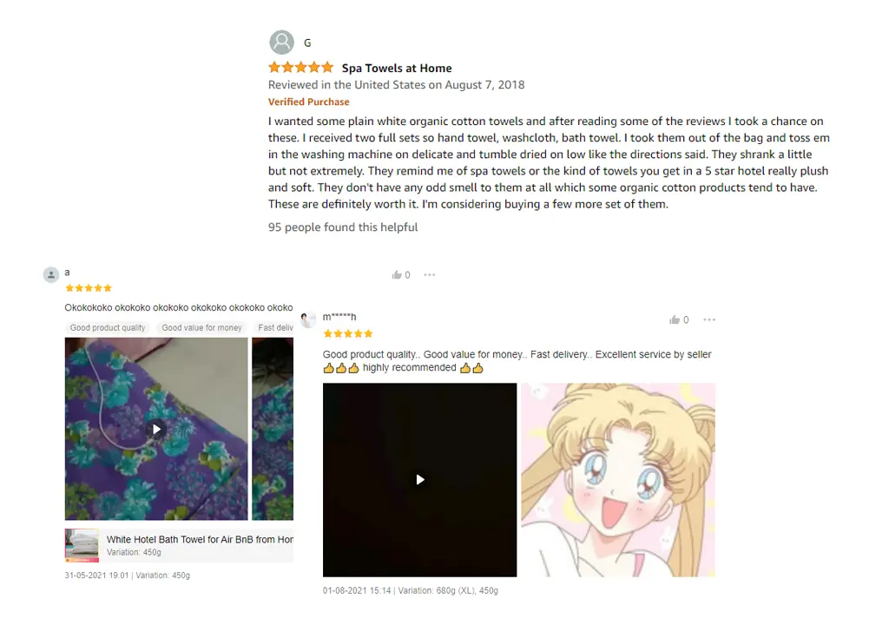Click the white towel product thumbnail

[x=82, y=545]
